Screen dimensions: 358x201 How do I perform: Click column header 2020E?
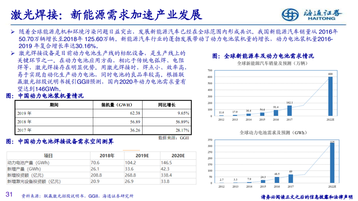point(178,156)
